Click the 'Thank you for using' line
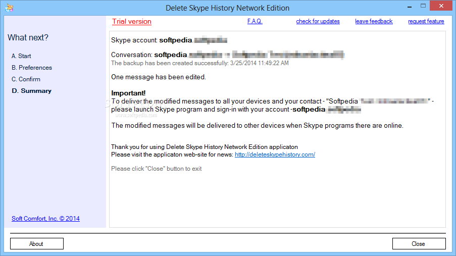The image size is (456, 256). tap(205, 147)
